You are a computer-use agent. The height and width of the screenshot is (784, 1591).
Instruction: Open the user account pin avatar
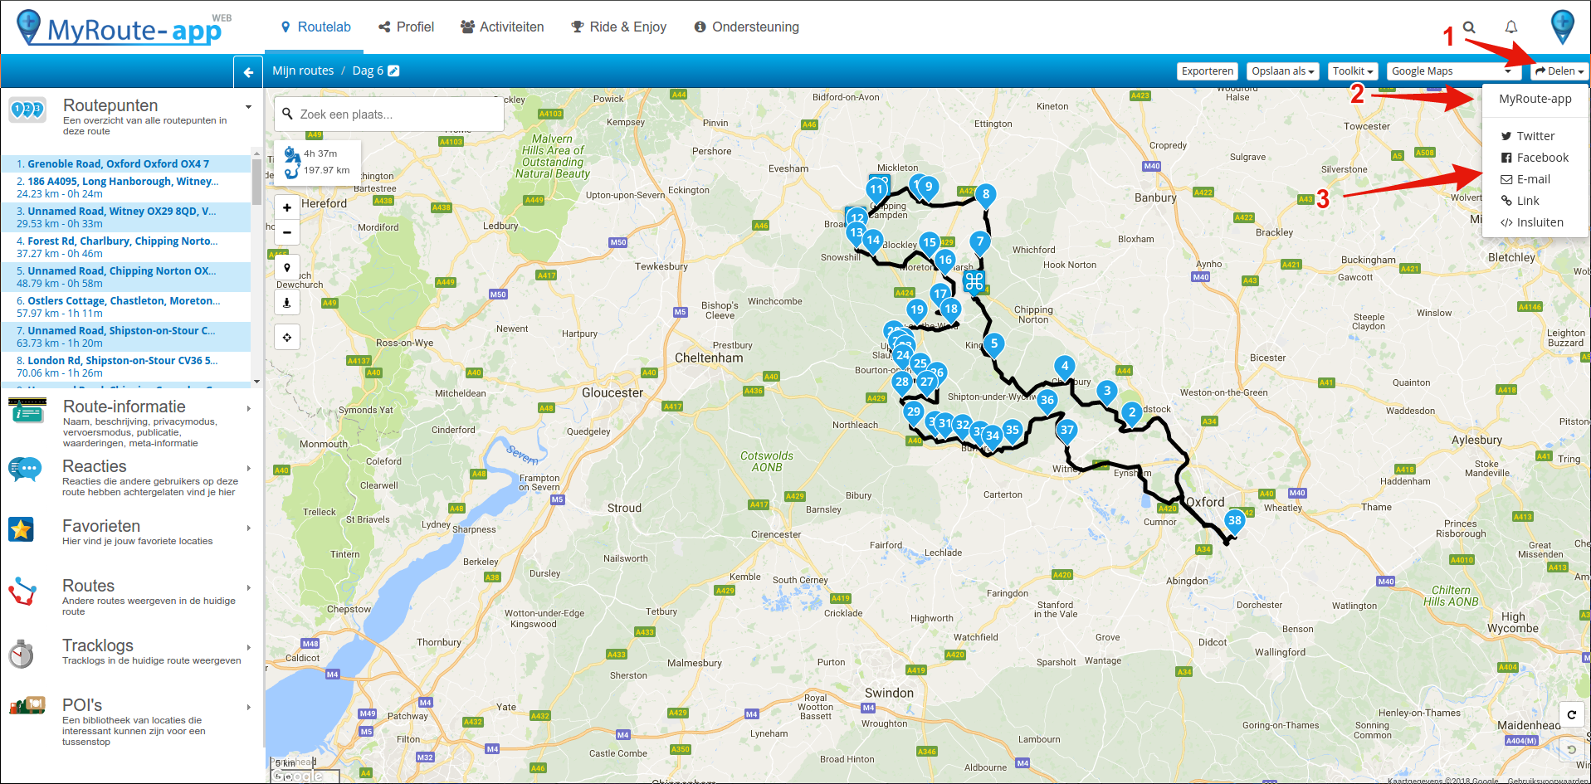[1563, 27]
